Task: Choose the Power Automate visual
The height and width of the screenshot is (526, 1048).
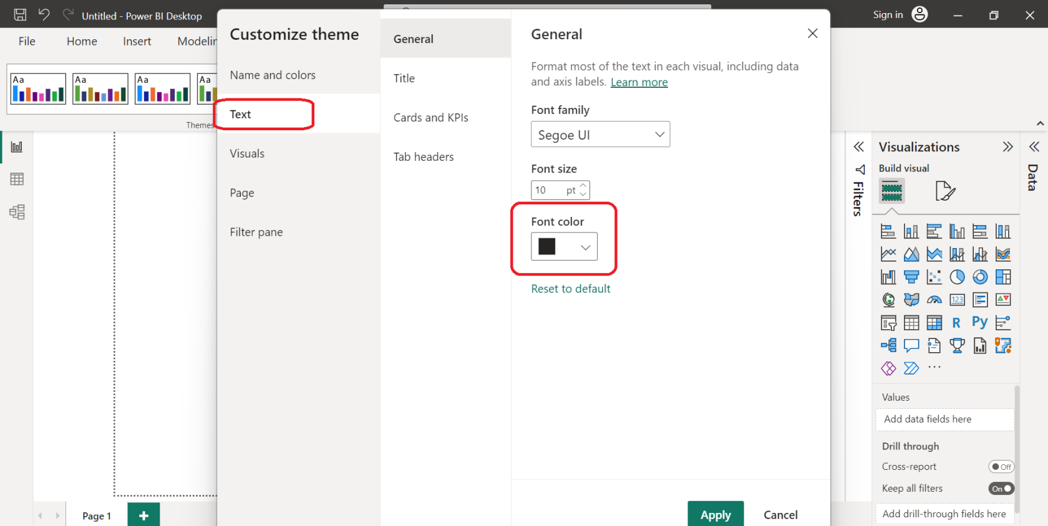Action: point(911,368)
